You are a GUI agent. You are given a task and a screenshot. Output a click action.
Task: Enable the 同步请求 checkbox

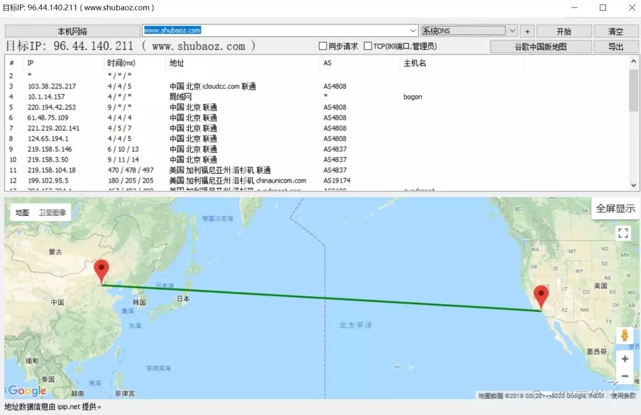pyautogui.click(x=323, y=46)
